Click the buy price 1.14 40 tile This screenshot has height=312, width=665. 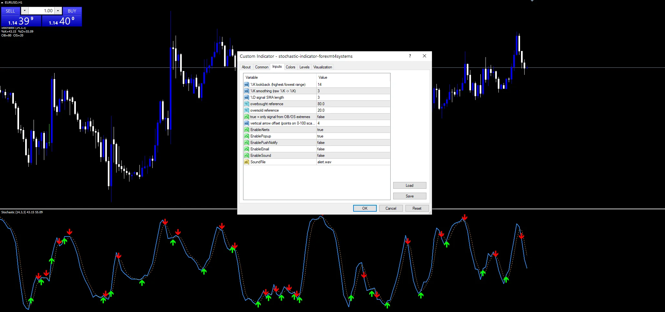click(x=62, y=21)
